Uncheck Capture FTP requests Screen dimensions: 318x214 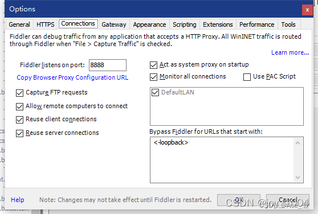(x=20, y=93)
